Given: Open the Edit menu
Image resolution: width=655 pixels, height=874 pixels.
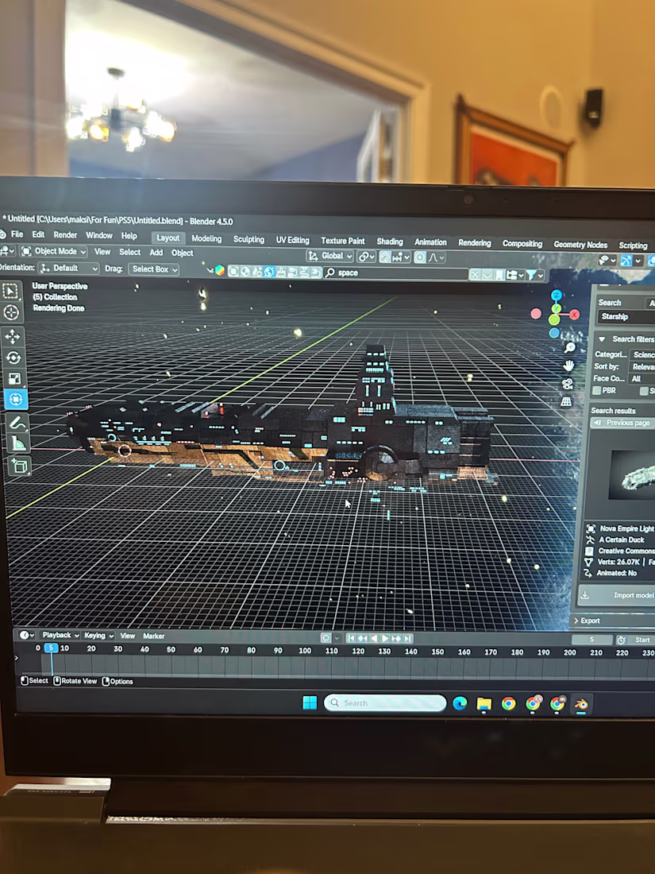Looking at the screenshot, I should click(x=38, y=234).
